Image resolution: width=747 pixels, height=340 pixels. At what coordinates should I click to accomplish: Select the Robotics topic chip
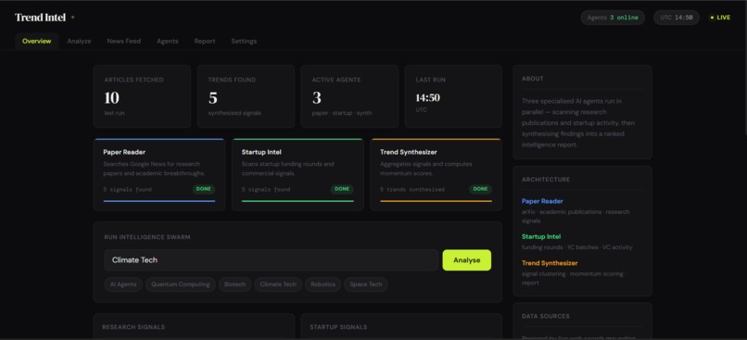coord(323,284)
